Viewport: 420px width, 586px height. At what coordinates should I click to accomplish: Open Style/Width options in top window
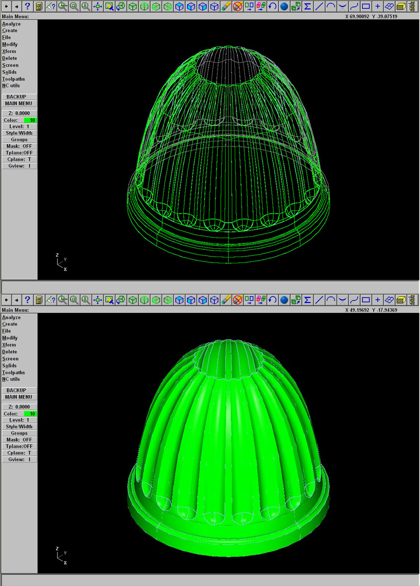19,133
